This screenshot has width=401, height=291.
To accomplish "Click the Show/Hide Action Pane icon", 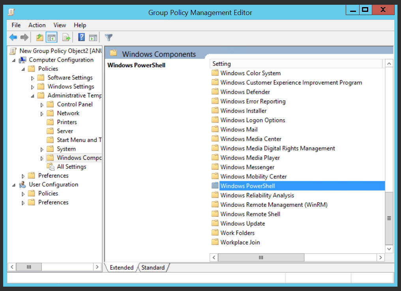I will coord(93,37).
